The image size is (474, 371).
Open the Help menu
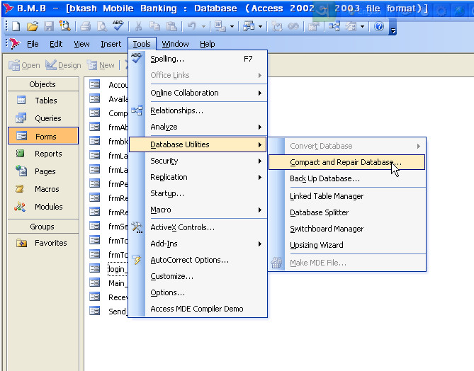coord(208,44)
